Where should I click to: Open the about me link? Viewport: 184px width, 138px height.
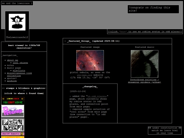13,60
